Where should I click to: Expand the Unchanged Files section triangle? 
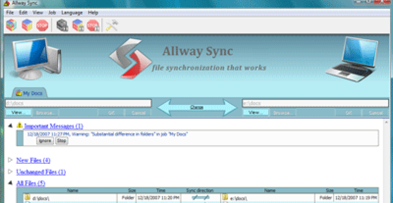[x=10, y=172]
